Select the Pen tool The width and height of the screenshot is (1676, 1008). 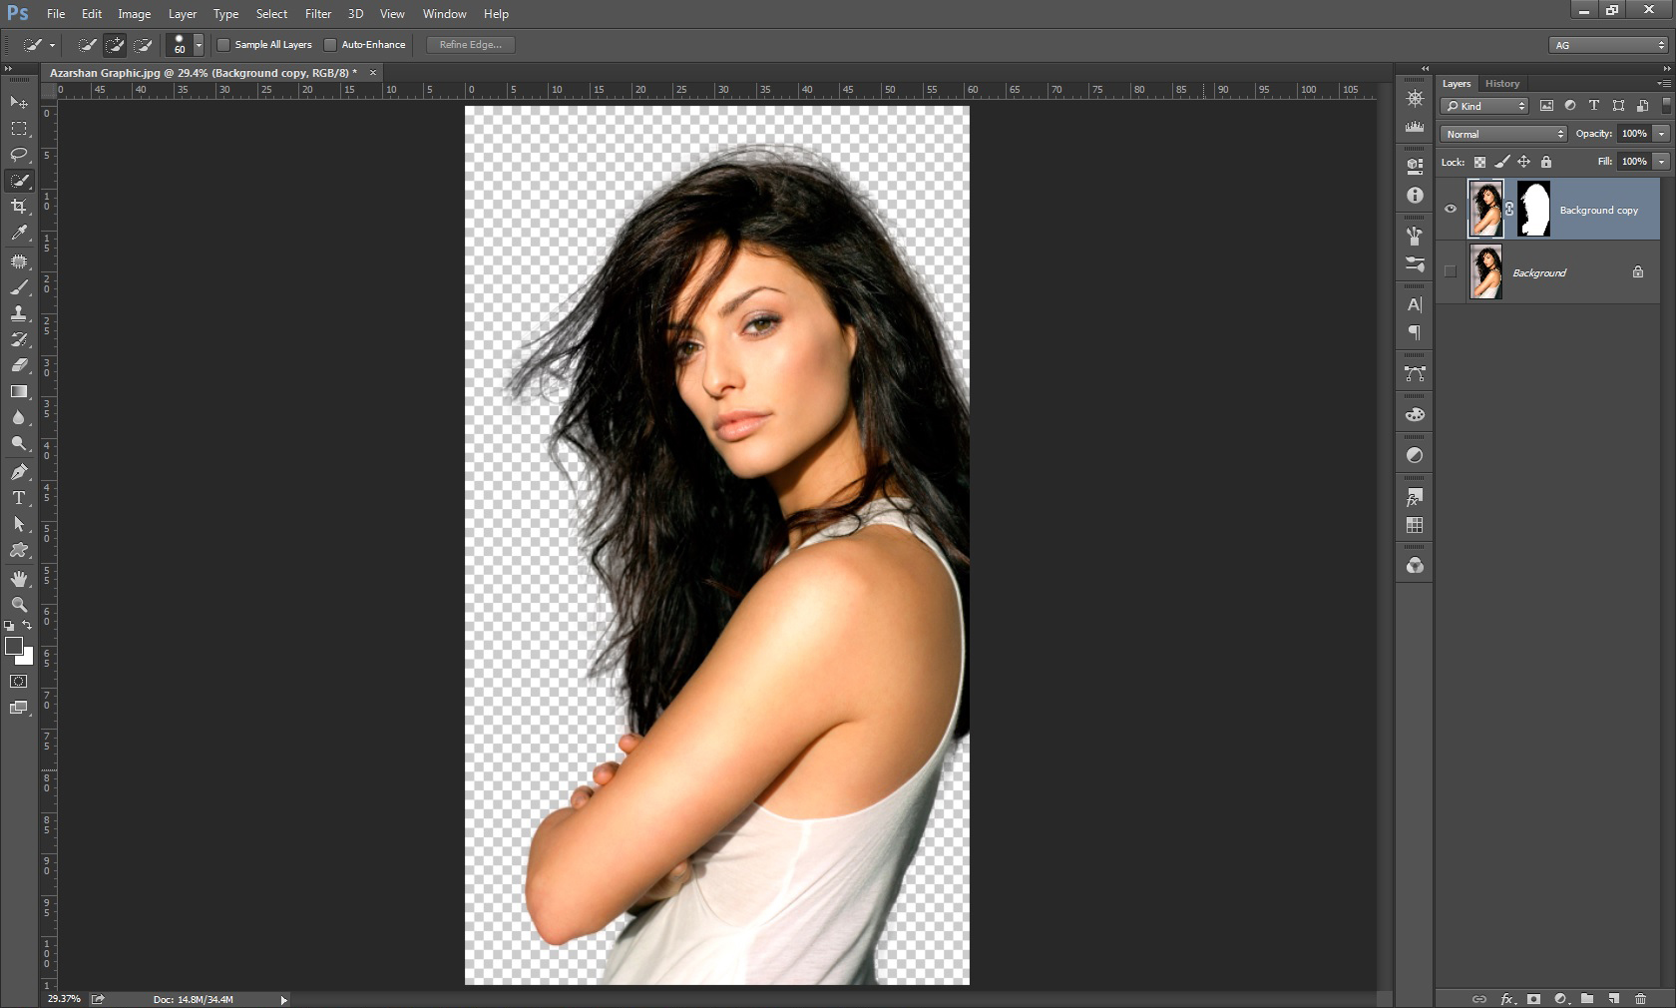click(x=19, y=472)
